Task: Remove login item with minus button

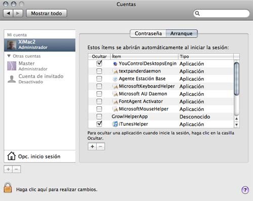Action: pos(101,146)
